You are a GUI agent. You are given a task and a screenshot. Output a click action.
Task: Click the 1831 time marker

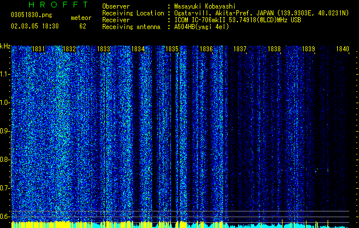tap(38, 48)
